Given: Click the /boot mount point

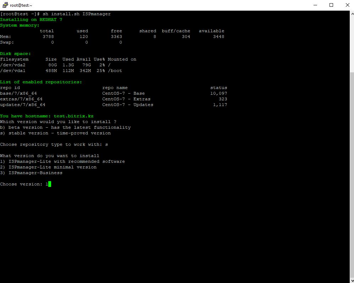Looking at the screenshot, I should point(115,71).
